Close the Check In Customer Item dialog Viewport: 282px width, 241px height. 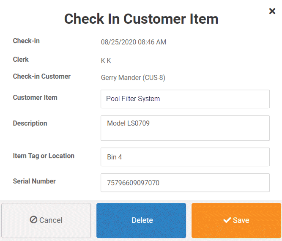point(272,11)
